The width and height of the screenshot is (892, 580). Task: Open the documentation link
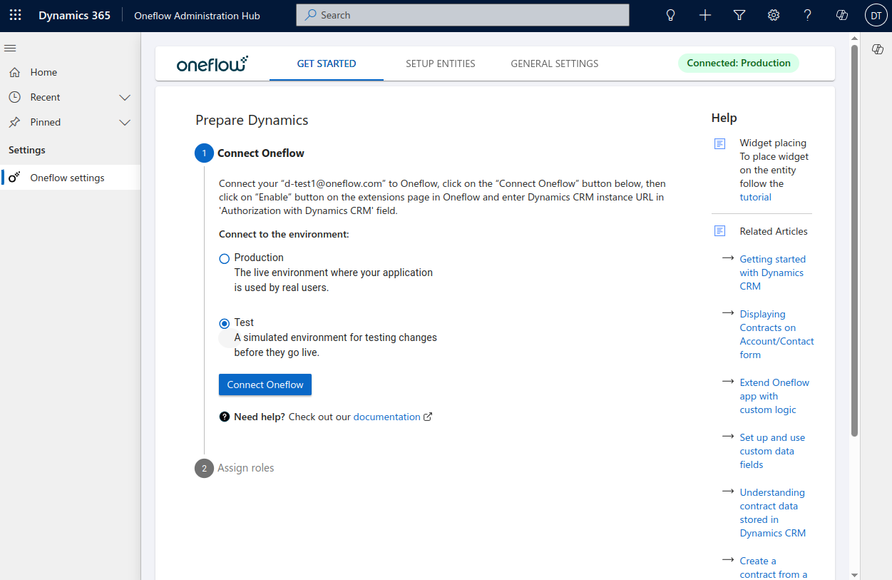[x=387, y=417]
